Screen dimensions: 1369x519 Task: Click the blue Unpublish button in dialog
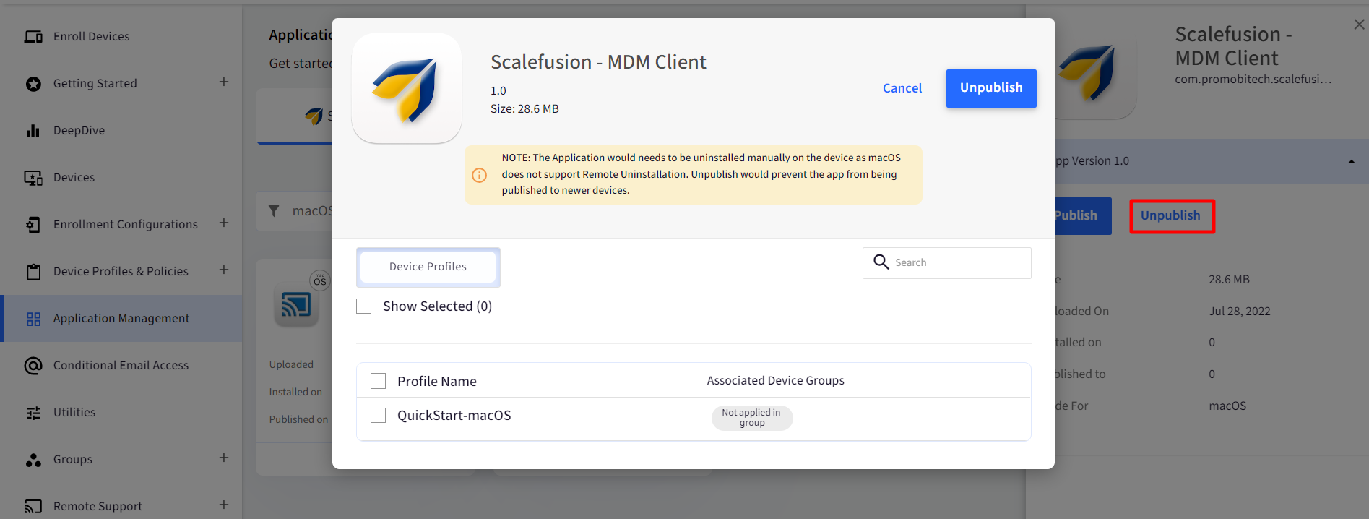(991, 88)
